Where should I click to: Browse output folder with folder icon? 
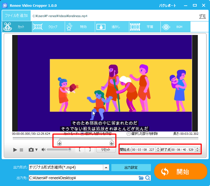(x=141, y=178)
